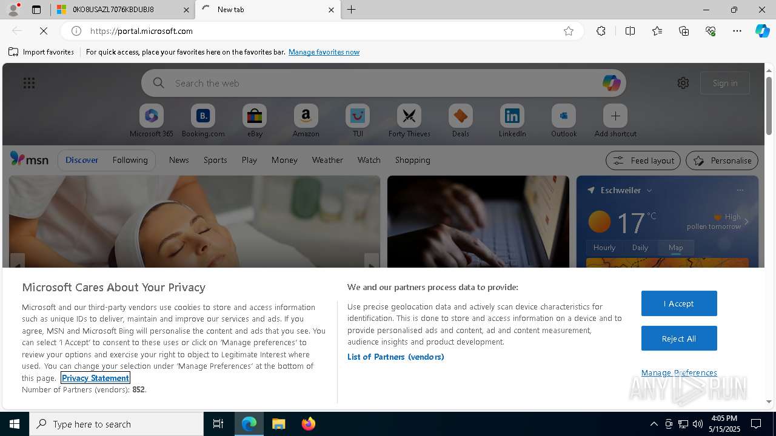Image resolution: width=776 pixels, height=436 pixels.
Task: Click Copilot icon in search box
Action: pos(611,83)
